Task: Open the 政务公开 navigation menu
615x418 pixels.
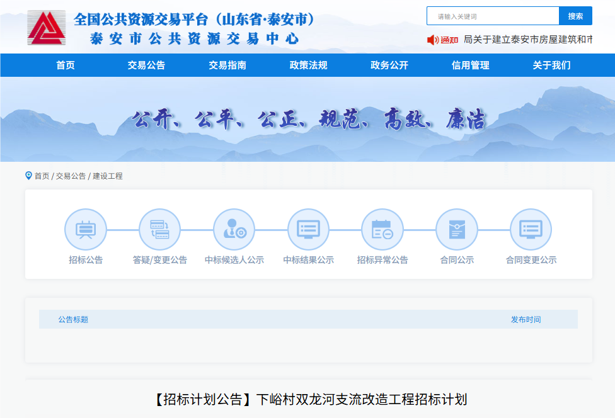Action: 389,65
